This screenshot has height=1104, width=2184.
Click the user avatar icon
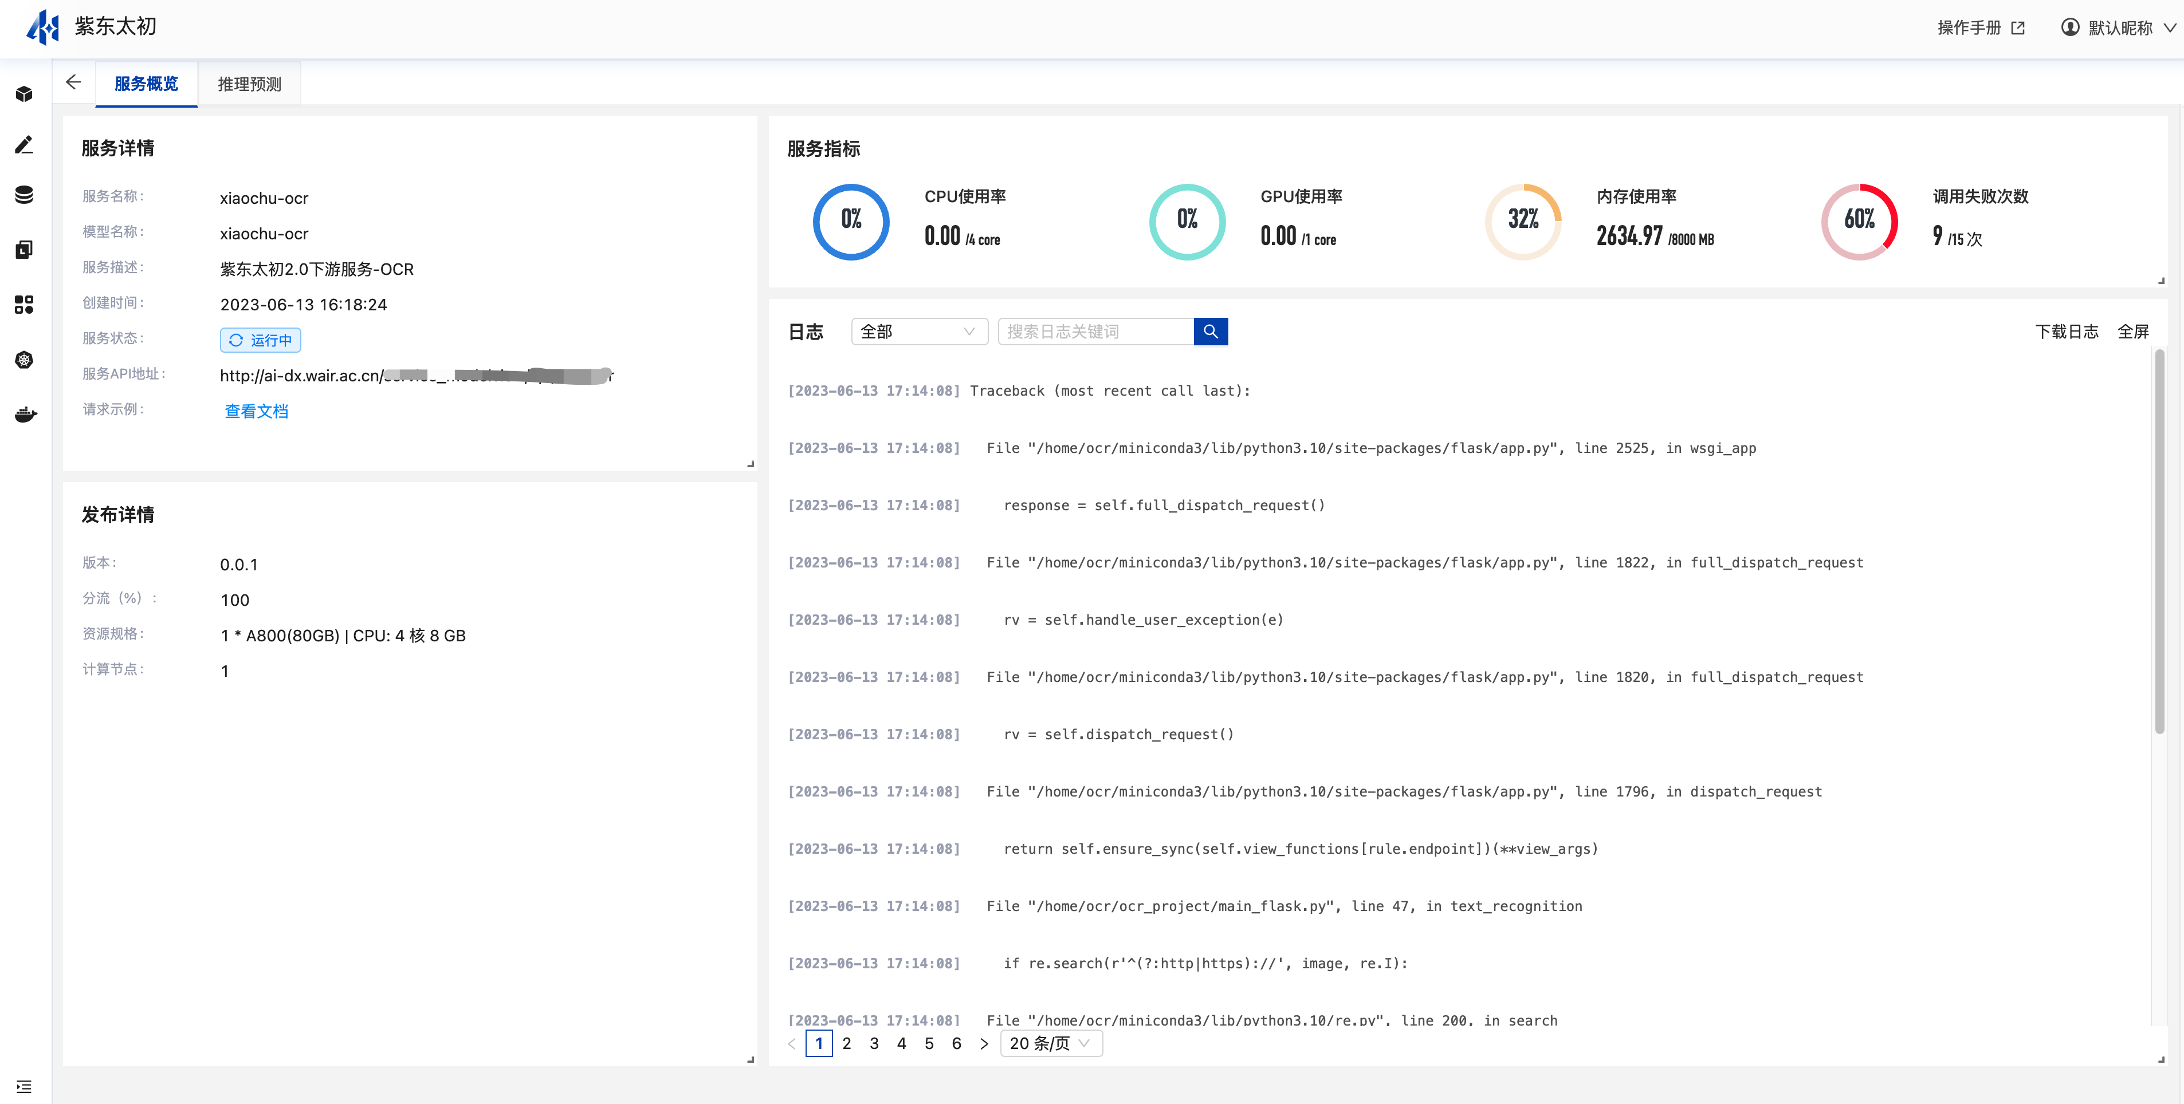(x=2069, y=27)
